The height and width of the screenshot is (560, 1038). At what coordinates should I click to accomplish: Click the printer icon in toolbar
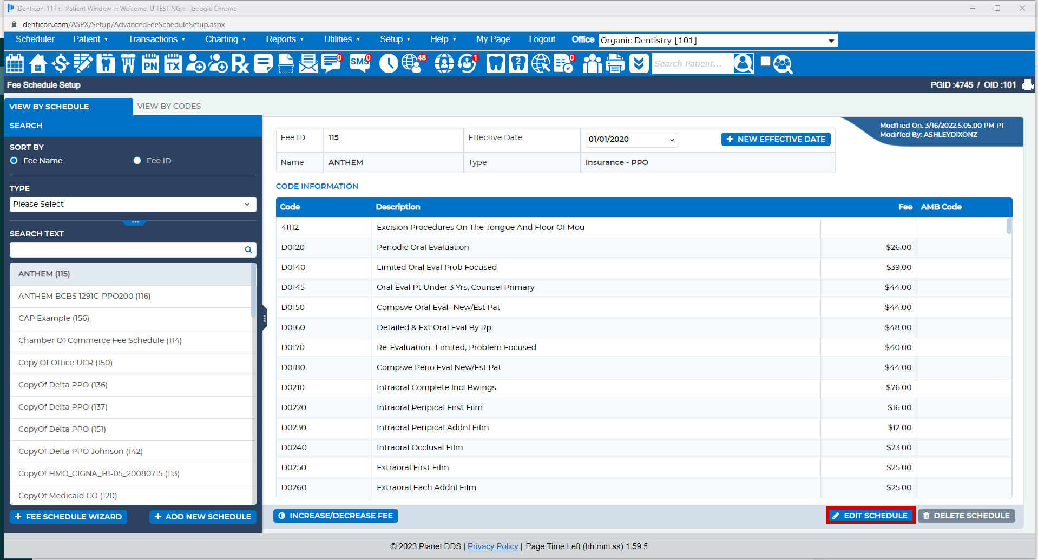[x=615, y=64]
